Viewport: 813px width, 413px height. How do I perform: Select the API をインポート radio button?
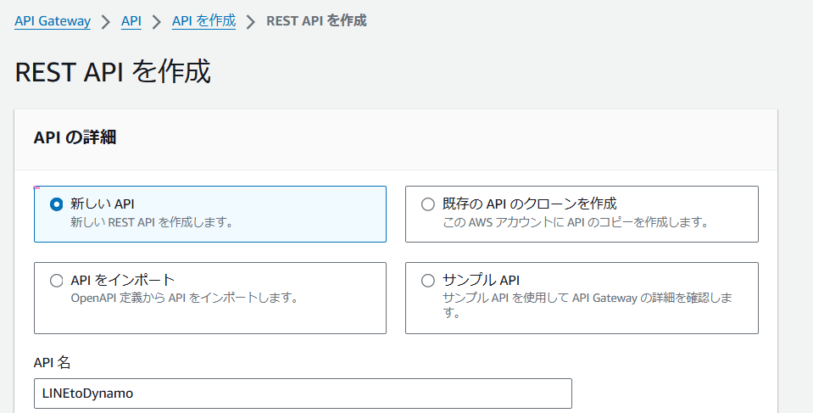pos(56,281)
